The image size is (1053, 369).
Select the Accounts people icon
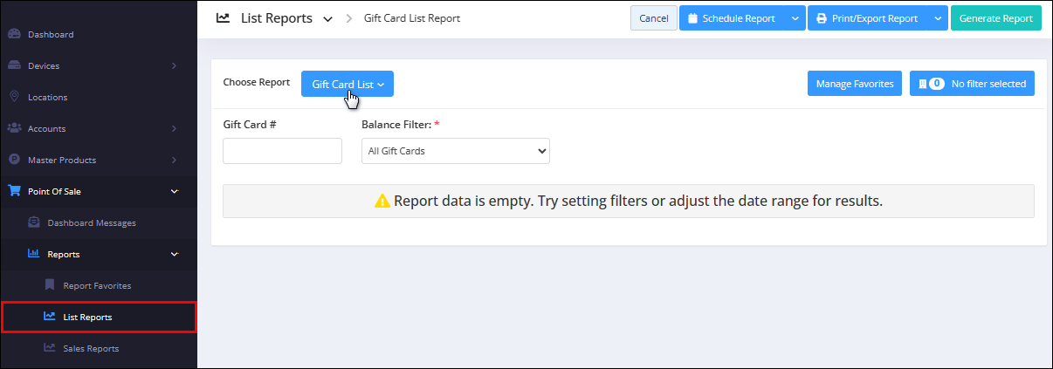[14, 128]
